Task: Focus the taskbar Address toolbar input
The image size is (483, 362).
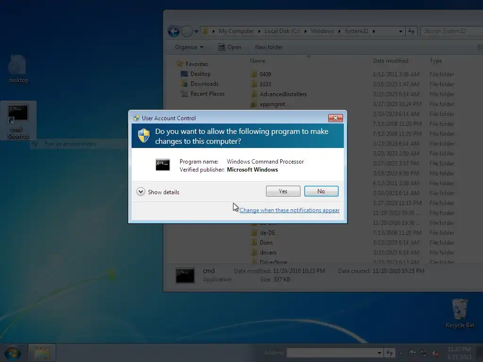Action: coord(332,353)
